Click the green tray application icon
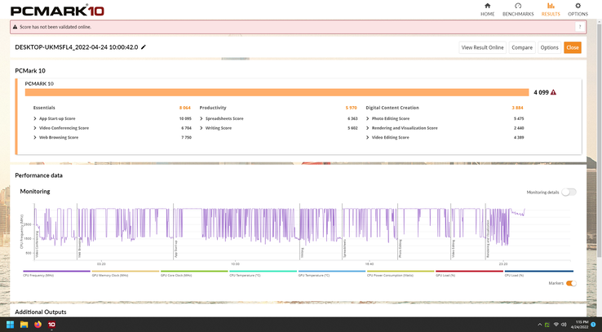 (547, 325)
